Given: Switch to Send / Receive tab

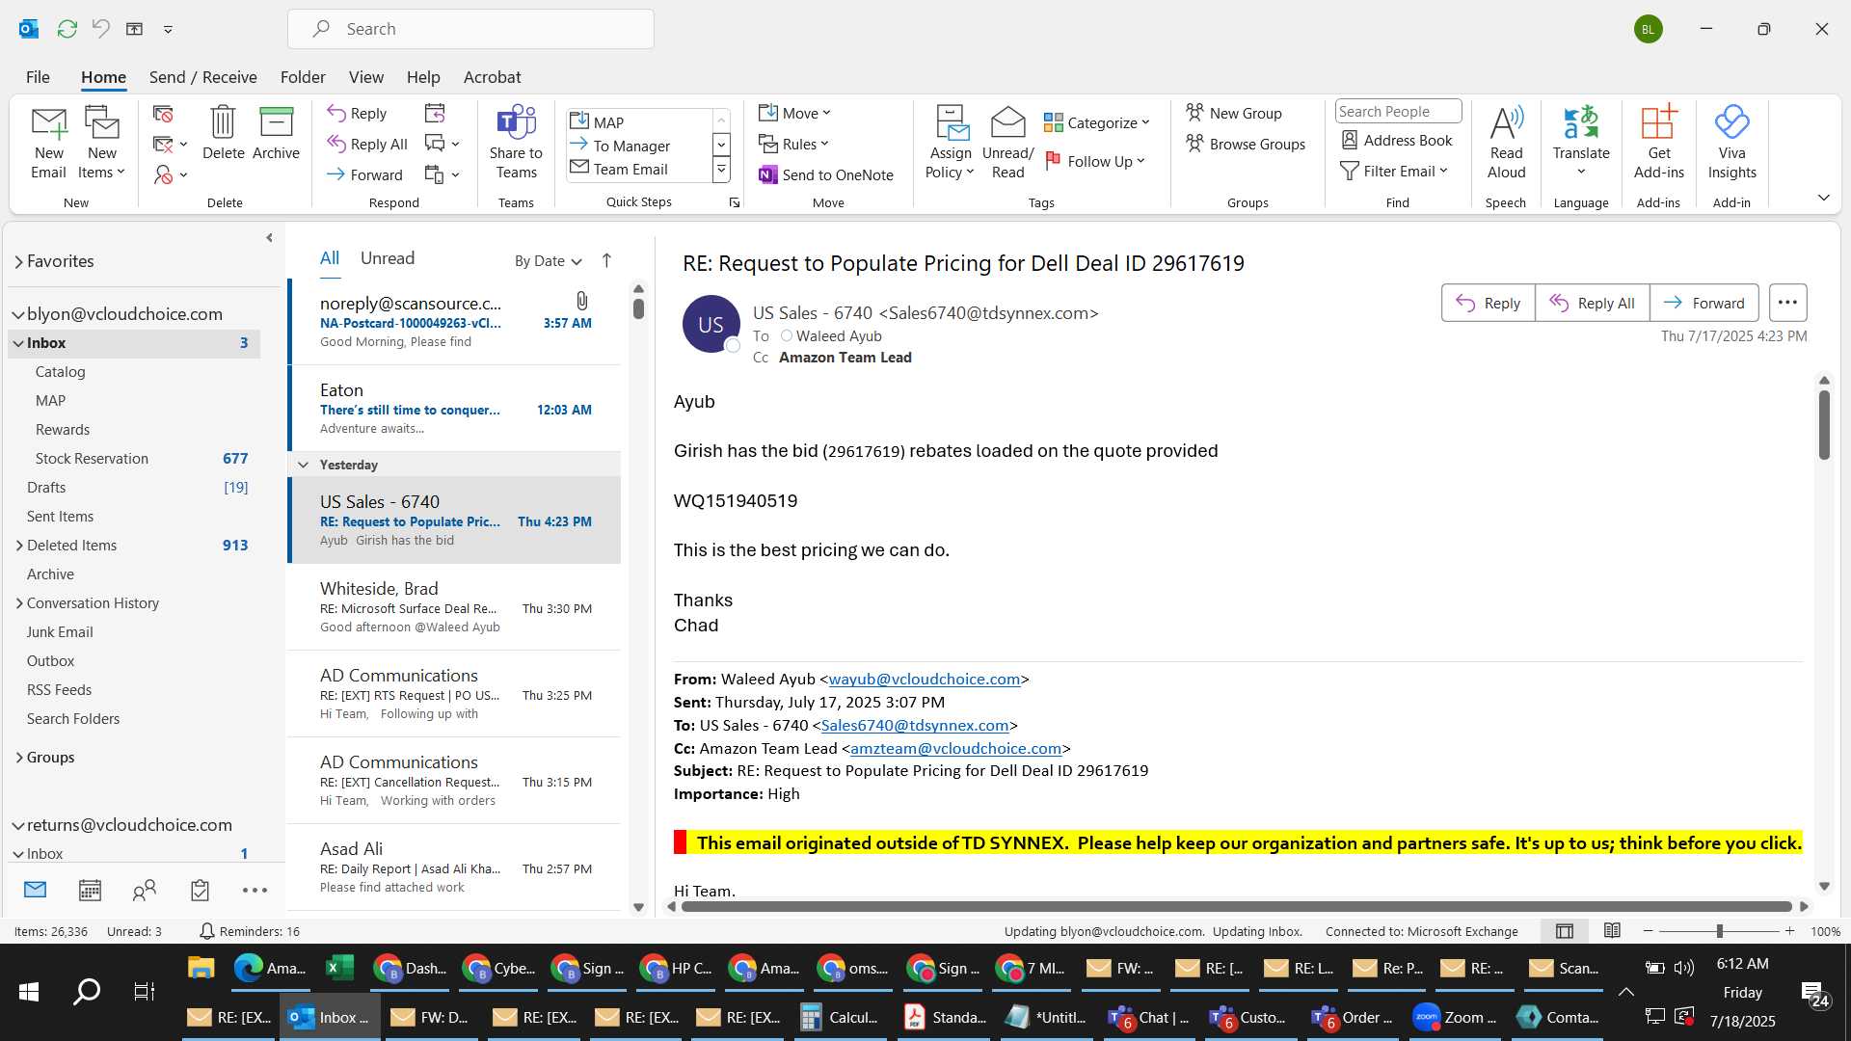Looking at the screenshot, I should click(x=202, y=77).
